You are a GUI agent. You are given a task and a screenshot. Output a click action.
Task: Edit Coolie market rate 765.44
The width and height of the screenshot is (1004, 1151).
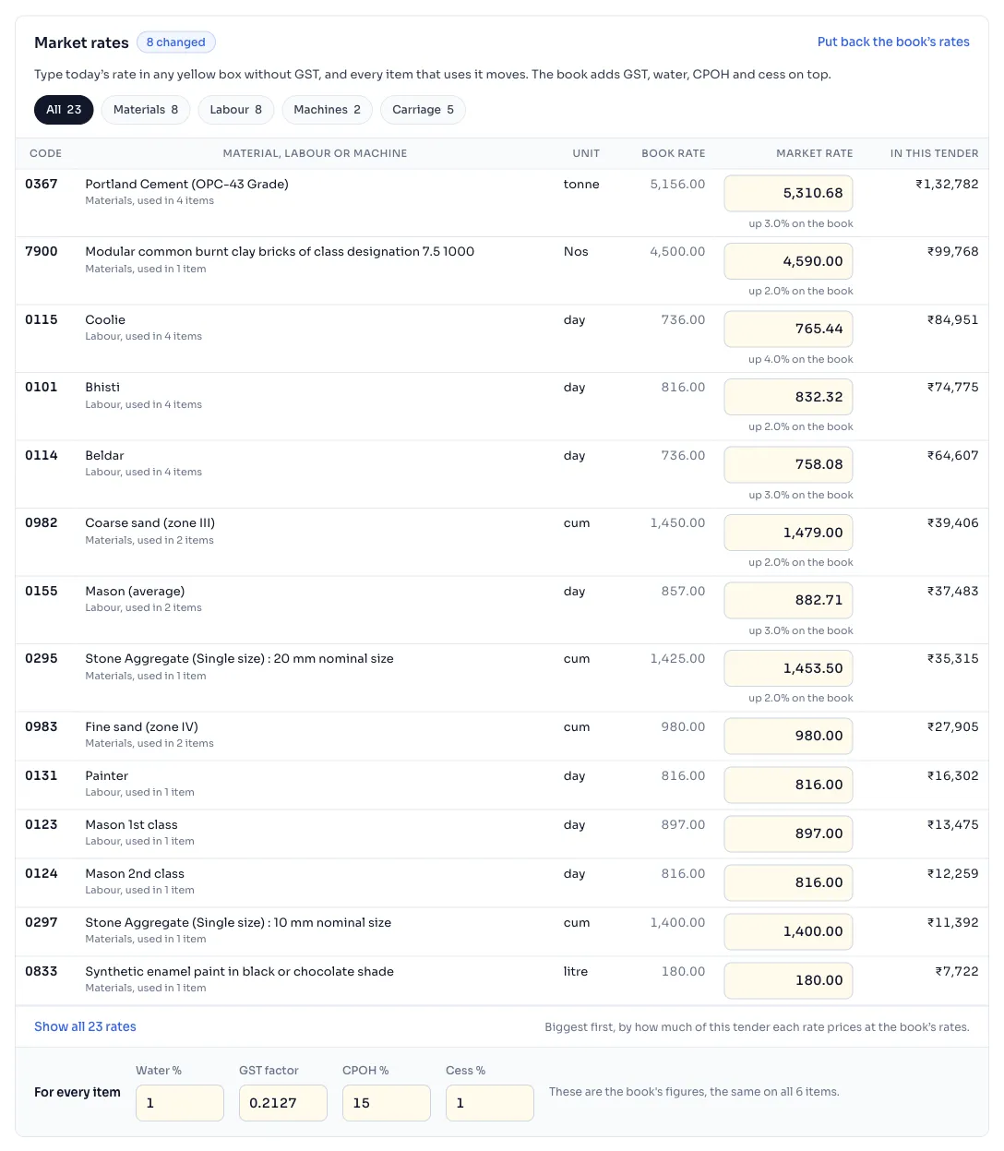(x=788, y=329)
